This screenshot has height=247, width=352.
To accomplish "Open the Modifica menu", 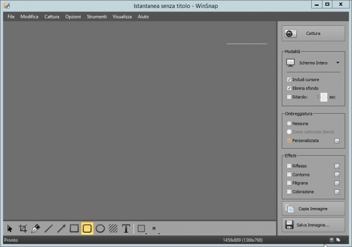I will [29, 17].
